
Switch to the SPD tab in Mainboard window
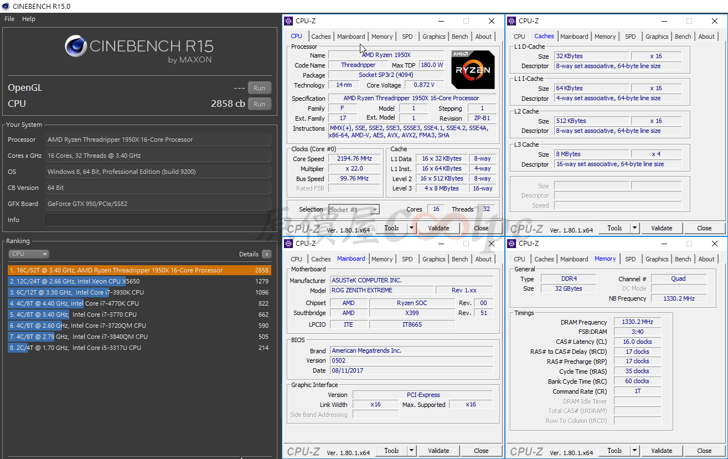coord(407,259)
